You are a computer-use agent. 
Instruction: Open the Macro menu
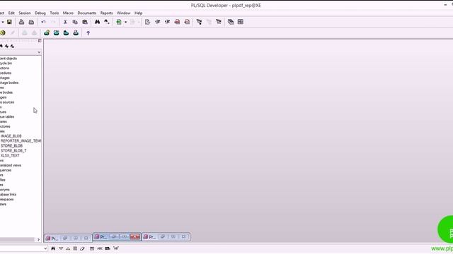tap(68, 13)
